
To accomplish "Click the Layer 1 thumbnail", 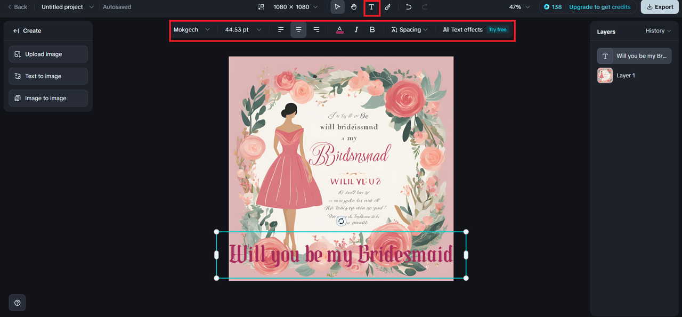I will [605, 76].
